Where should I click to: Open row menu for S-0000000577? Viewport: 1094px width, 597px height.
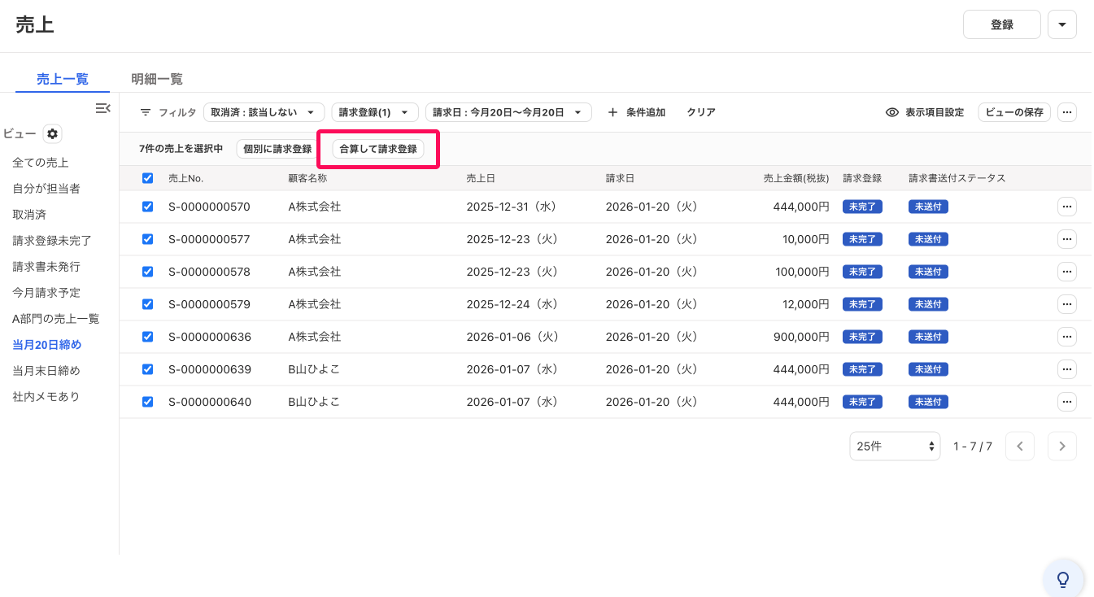[x=1067, y=239]
